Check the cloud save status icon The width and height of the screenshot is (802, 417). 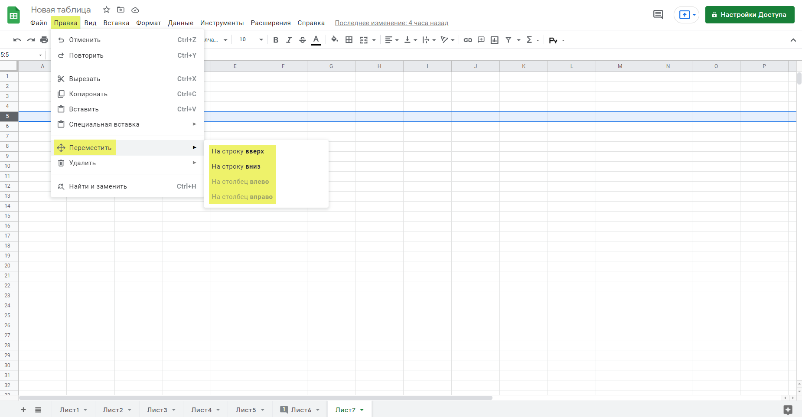pyautogui.click(x=135, y=10)
